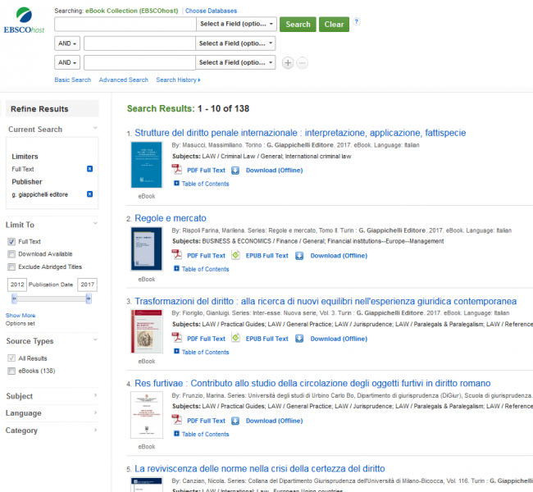The image size is (533, 492).
Task: Click EPUB Full Text icon for Trasformazioni del diritto
Action: (x=235, y=338)
